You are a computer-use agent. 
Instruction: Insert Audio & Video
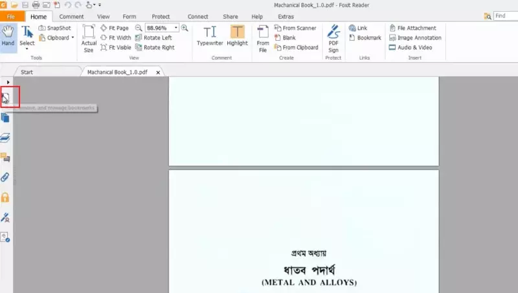(x=411, y=47)
